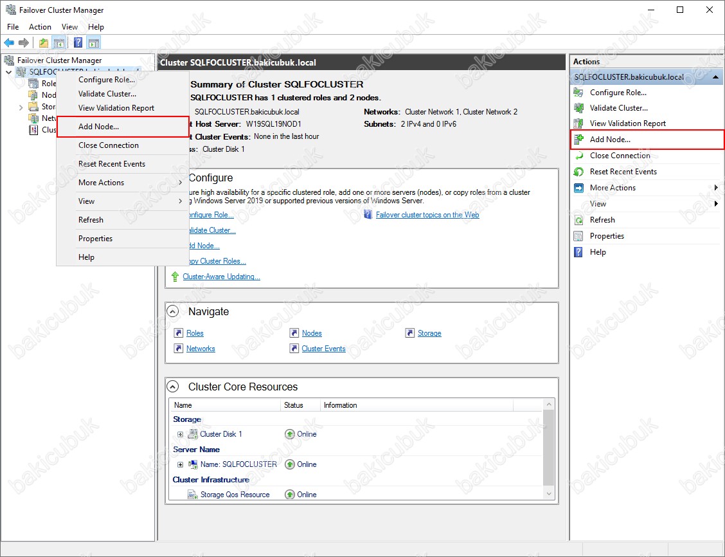This screenshot has height=557, width=725.
Task: Choose Refresh from the context menu
Action: tap(123, 220)
